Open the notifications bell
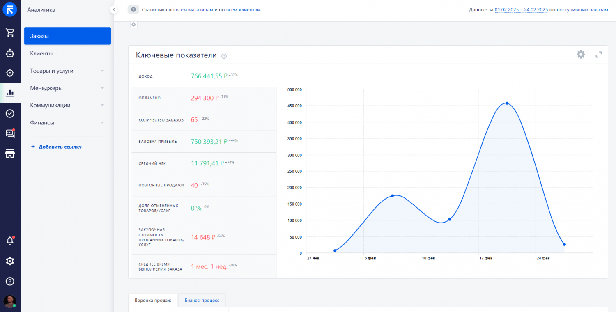The image size is (616, 312). click(x=10, y=241)
